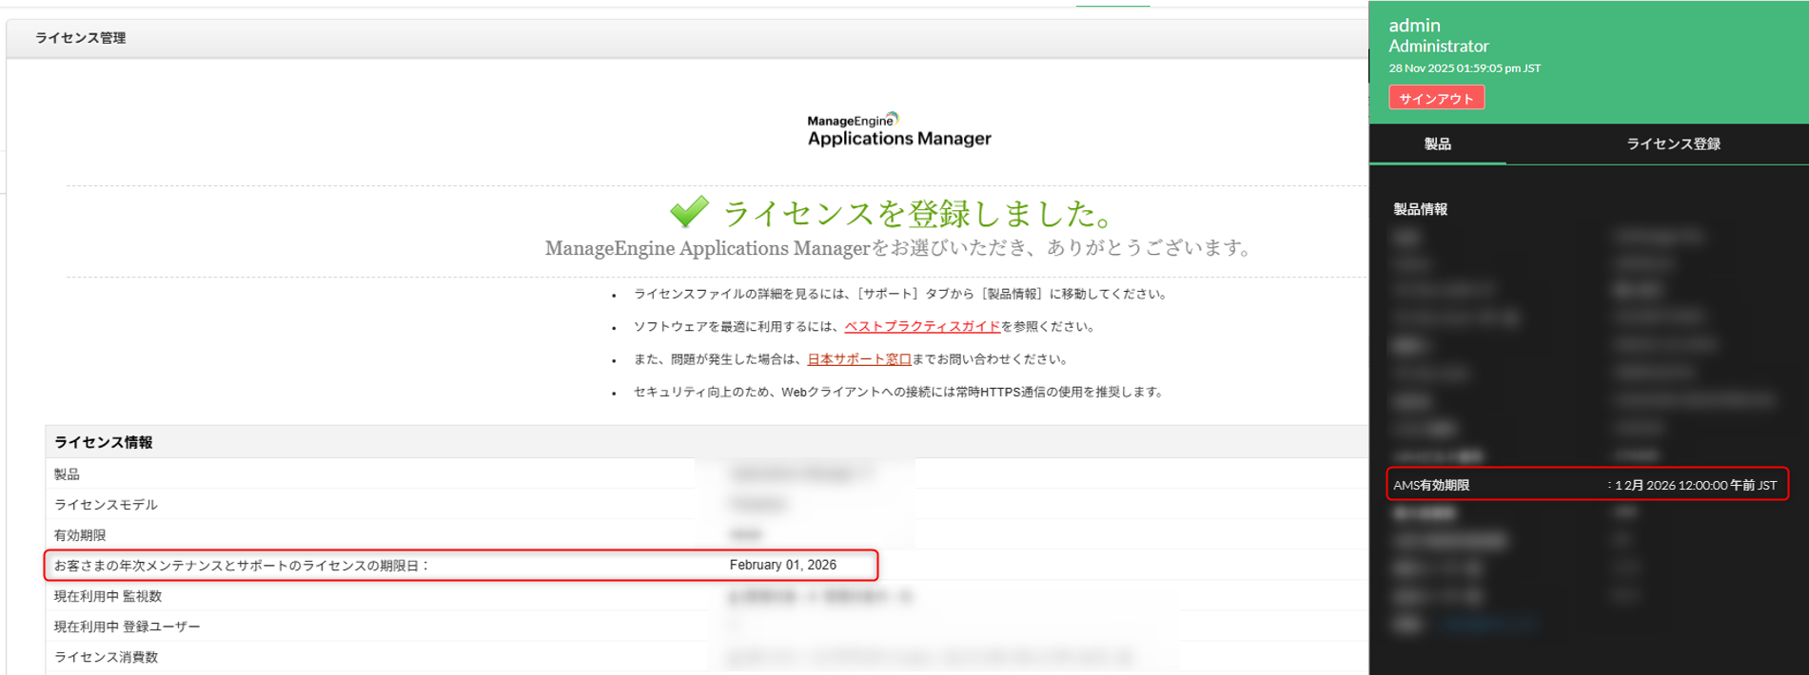Click the 製品情報 heading in side panel
The image size is (1809, 675).
[1421, 209]
